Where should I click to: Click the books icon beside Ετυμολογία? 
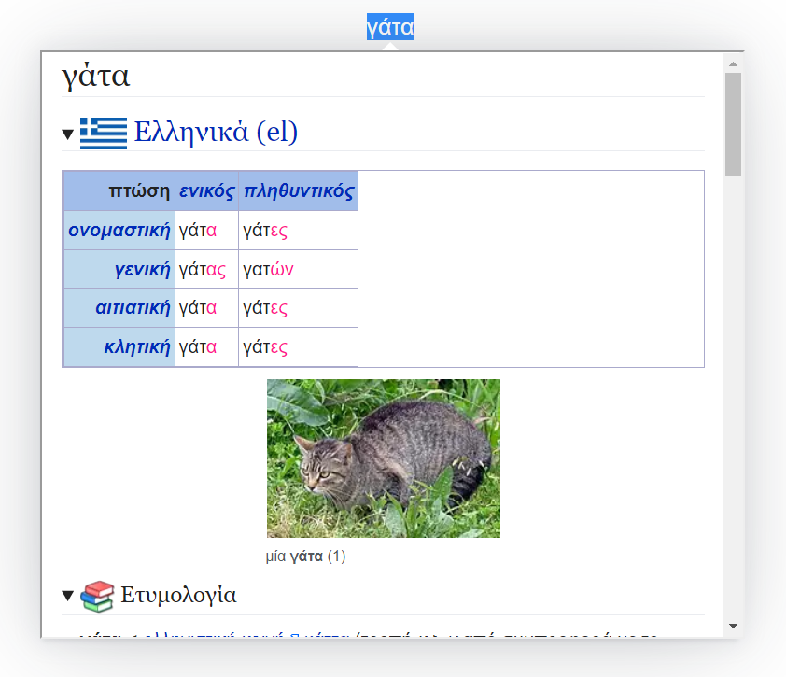coord(97,596)
